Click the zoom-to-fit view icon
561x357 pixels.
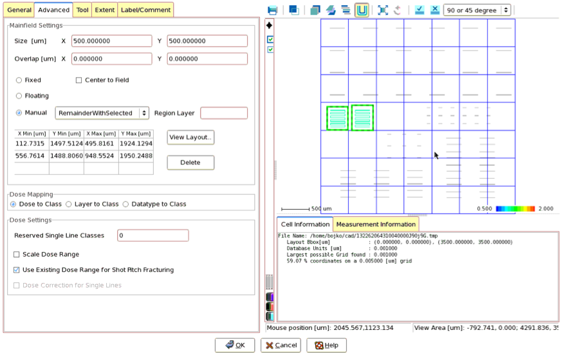click(383, 10)
